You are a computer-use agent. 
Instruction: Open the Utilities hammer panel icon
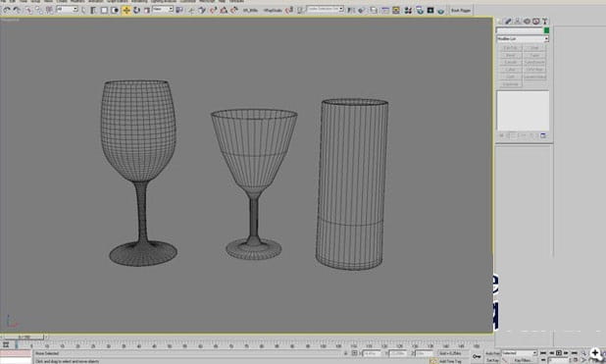pos(545,22)
